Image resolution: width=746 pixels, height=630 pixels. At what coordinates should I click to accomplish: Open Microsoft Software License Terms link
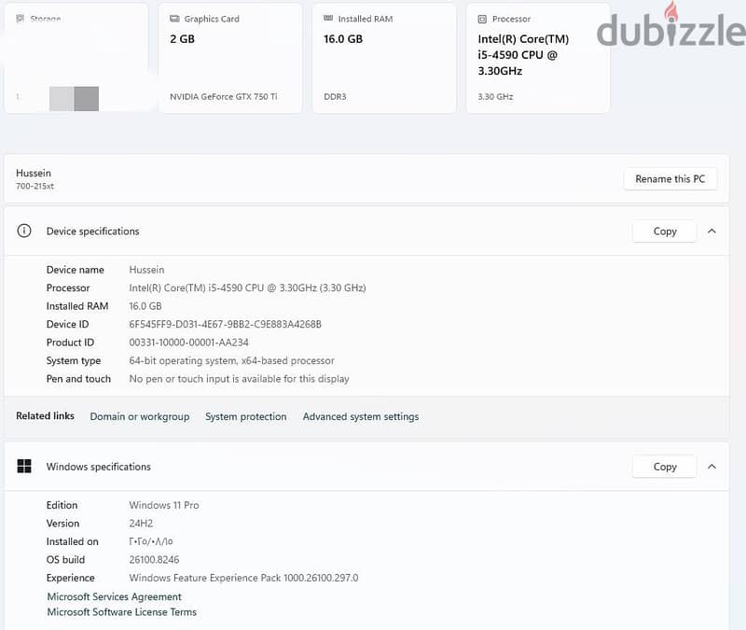[122, 612]
